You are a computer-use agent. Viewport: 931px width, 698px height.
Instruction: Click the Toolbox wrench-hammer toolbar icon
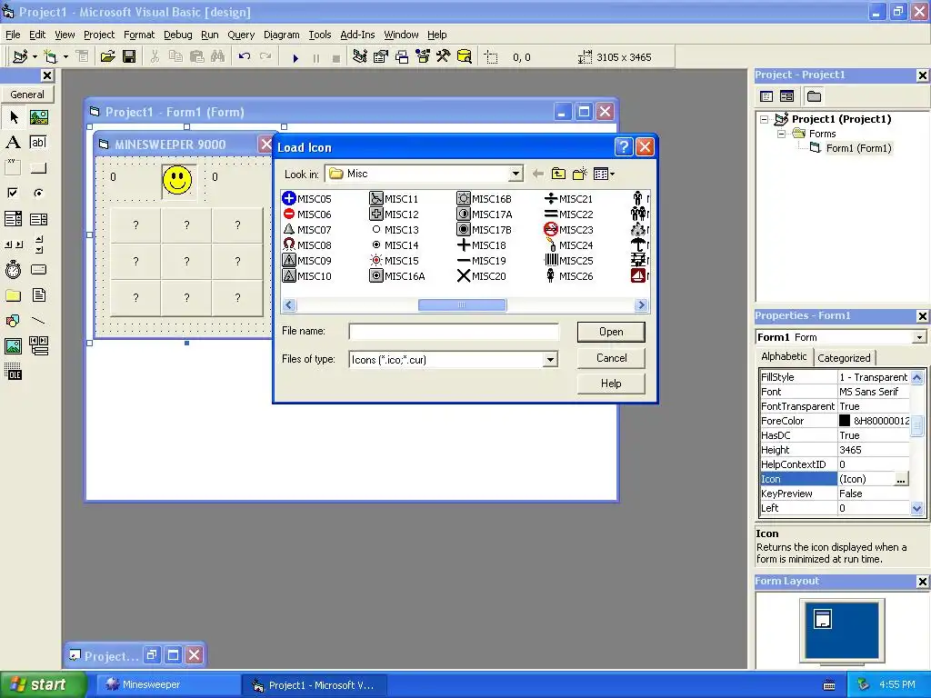coord(443,57)
